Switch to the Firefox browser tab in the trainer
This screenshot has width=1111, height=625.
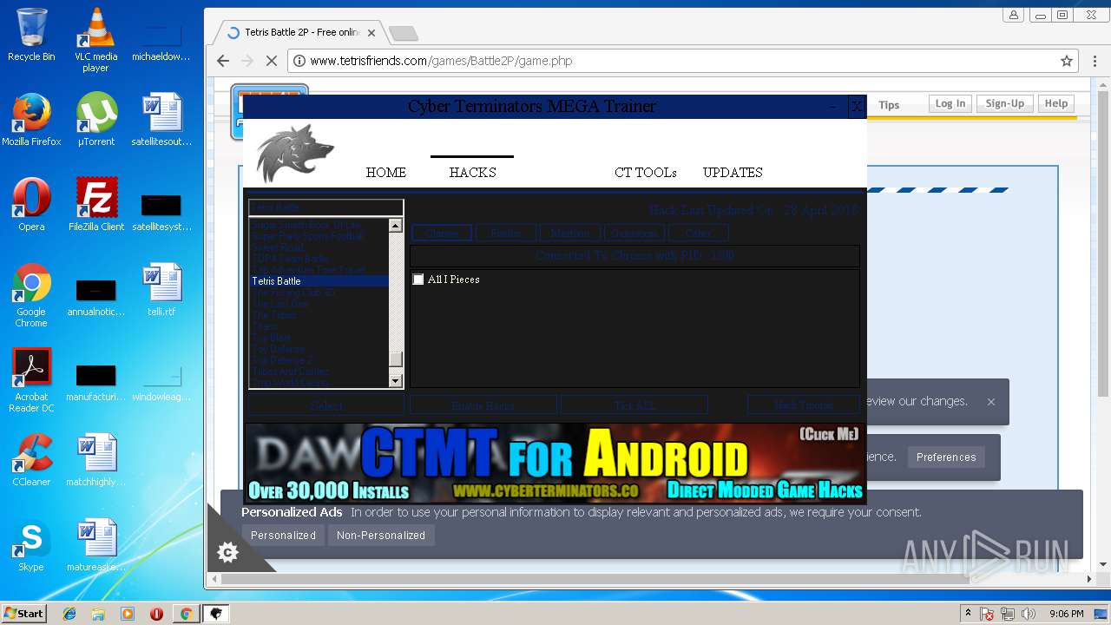[x=506, y=234]
